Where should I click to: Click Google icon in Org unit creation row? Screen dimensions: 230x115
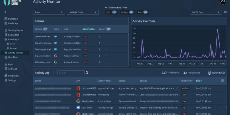(x=56, y=56)
